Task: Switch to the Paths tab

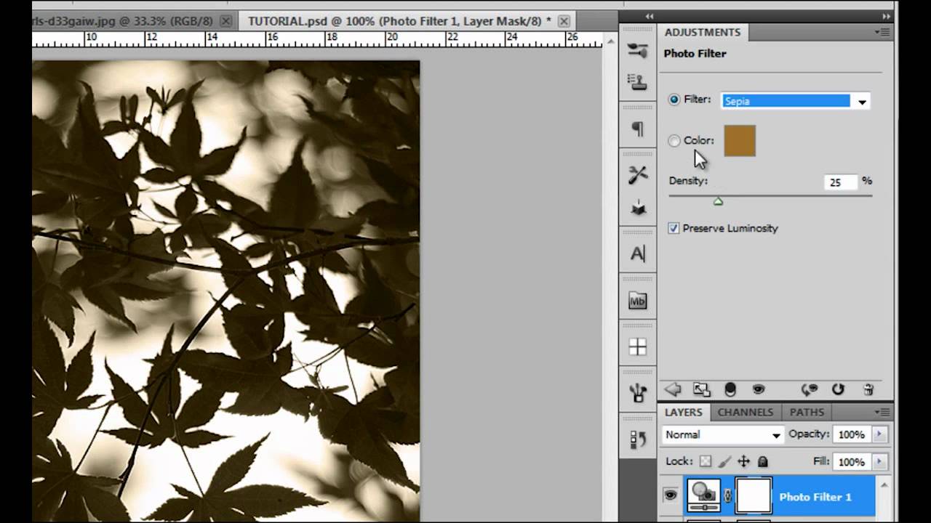Action: [x=807, y=412]
